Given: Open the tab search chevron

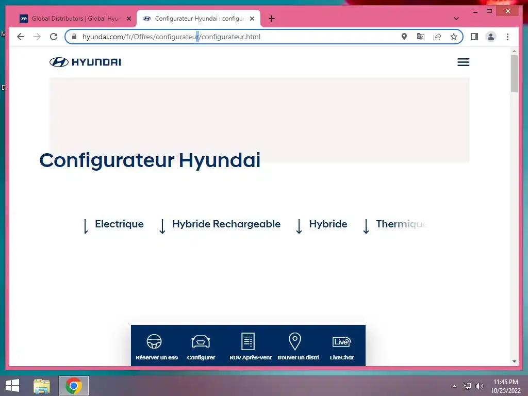Looking at the screenshot, I should (x=456, y=19).
